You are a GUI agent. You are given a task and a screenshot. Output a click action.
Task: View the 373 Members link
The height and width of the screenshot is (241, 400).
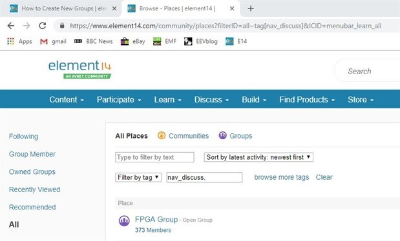coord(153,230)
